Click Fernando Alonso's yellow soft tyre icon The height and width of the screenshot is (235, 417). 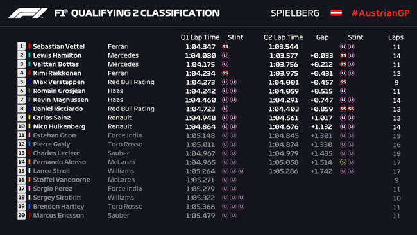[x=343, y=162]
